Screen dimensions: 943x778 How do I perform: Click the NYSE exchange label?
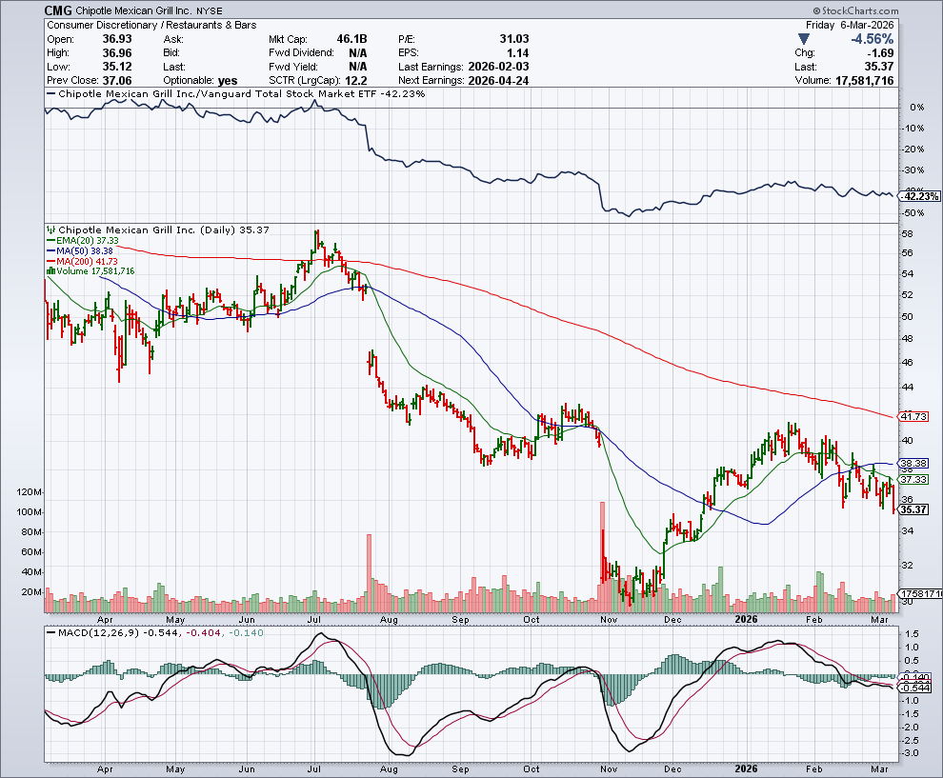[210, 11]
